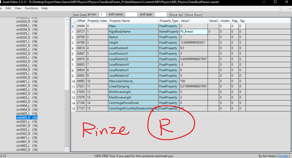Click the NameProperty type cell

pyautogui.click(x=169, y=32)
